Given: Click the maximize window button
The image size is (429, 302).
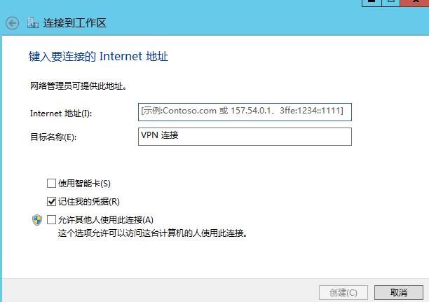Looking at the screenshot, I should pos(391,2).
